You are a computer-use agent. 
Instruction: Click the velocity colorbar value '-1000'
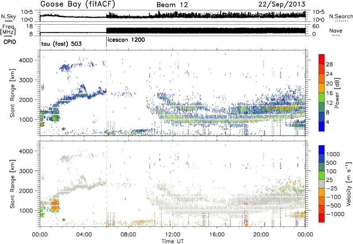[335, 214]
